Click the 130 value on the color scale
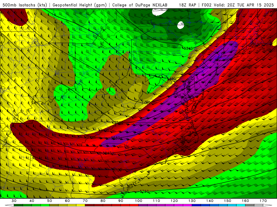 [192, 201]
